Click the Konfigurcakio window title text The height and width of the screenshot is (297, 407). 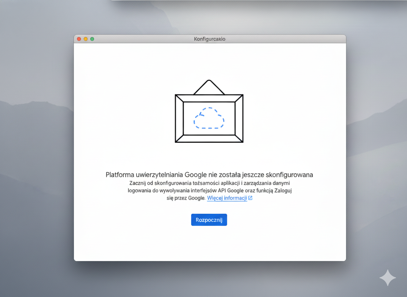coord(209,39)
